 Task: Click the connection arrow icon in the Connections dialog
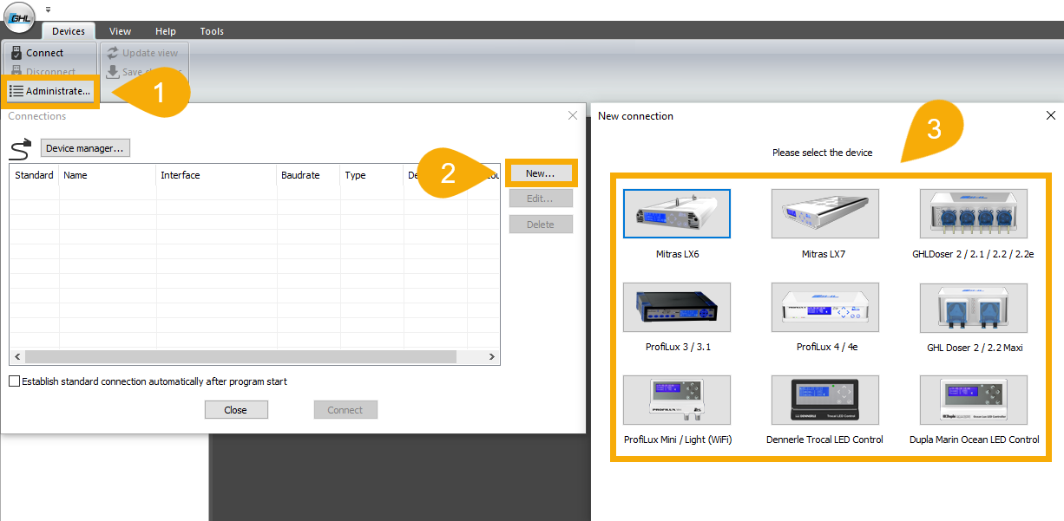21,147
